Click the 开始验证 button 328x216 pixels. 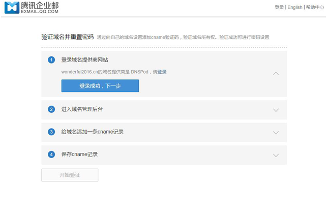coord(70,175)
